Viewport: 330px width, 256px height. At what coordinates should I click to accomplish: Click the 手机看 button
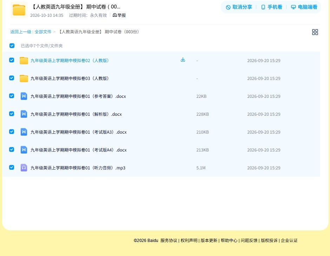tap(271, 7)
